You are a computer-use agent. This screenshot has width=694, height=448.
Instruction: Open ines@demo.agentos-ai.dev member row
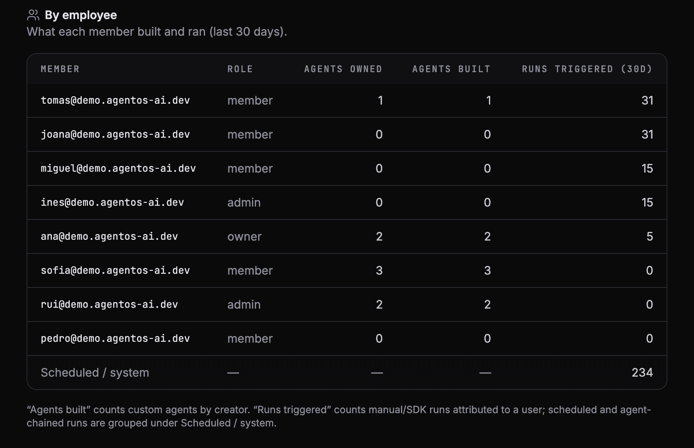[x=347, y=202]
